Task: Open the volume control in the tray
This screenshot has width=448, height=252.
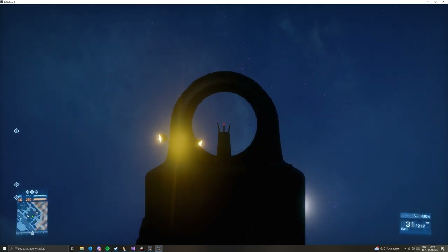Action: pos(413,248)
